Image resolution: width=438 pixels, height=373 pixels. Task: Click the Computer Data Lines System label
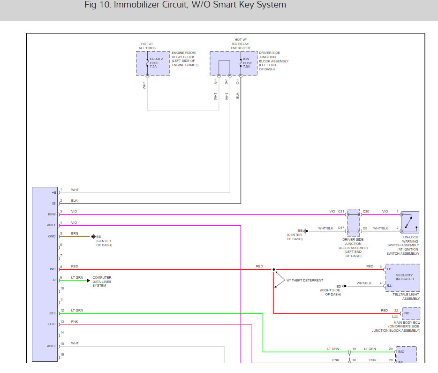click(x=102, y=282)
